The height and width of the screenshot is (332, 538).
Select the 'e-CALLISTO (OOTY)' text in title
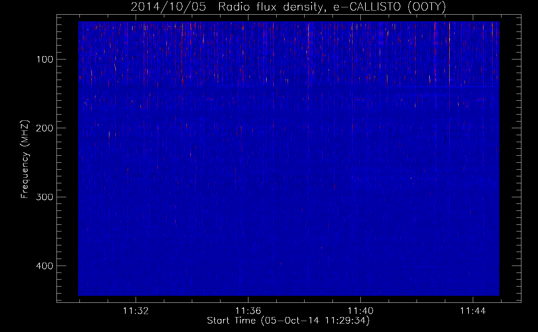pyautogui.click(x=390, y=7)
